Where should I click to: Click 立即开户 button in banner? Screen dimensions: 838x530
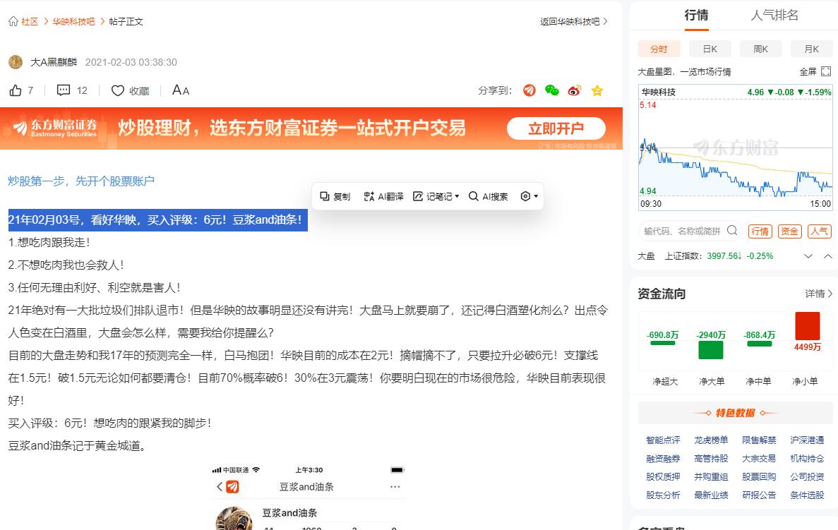click(x=556, y=128)
